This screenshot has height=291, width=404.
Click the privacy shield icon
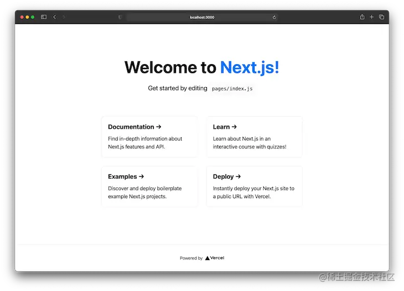pos(120,17)
